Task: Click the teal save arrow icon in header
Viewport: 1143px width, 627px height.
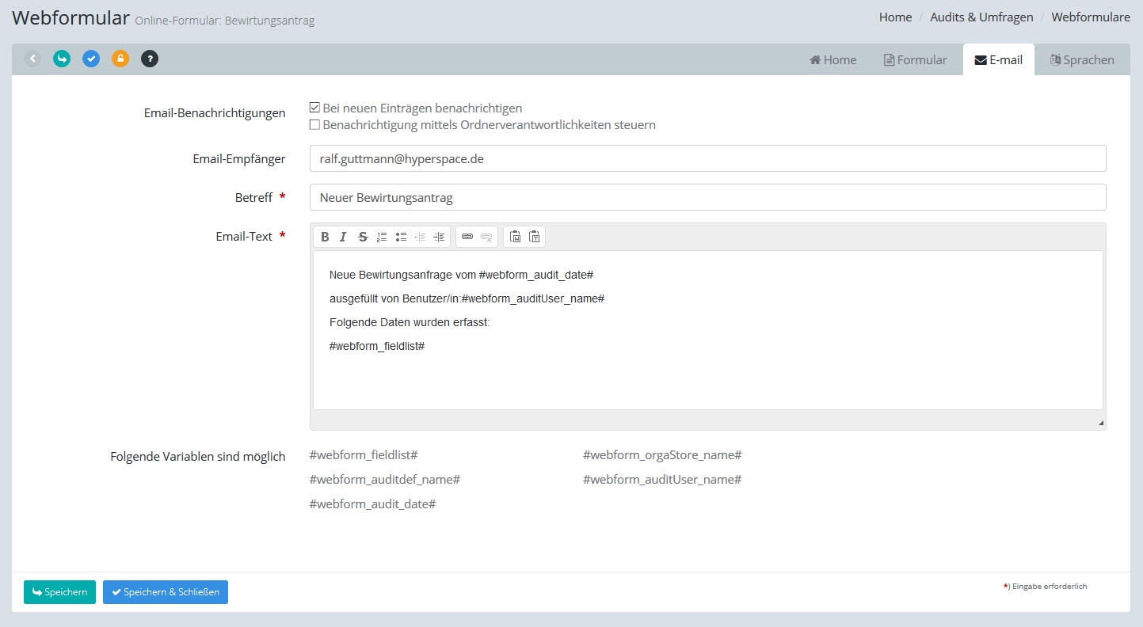Action: (62, 59)
